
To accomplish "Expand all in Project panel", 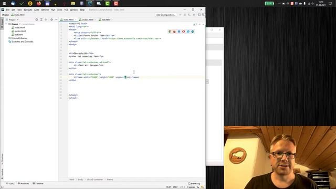I will (41, 19).
